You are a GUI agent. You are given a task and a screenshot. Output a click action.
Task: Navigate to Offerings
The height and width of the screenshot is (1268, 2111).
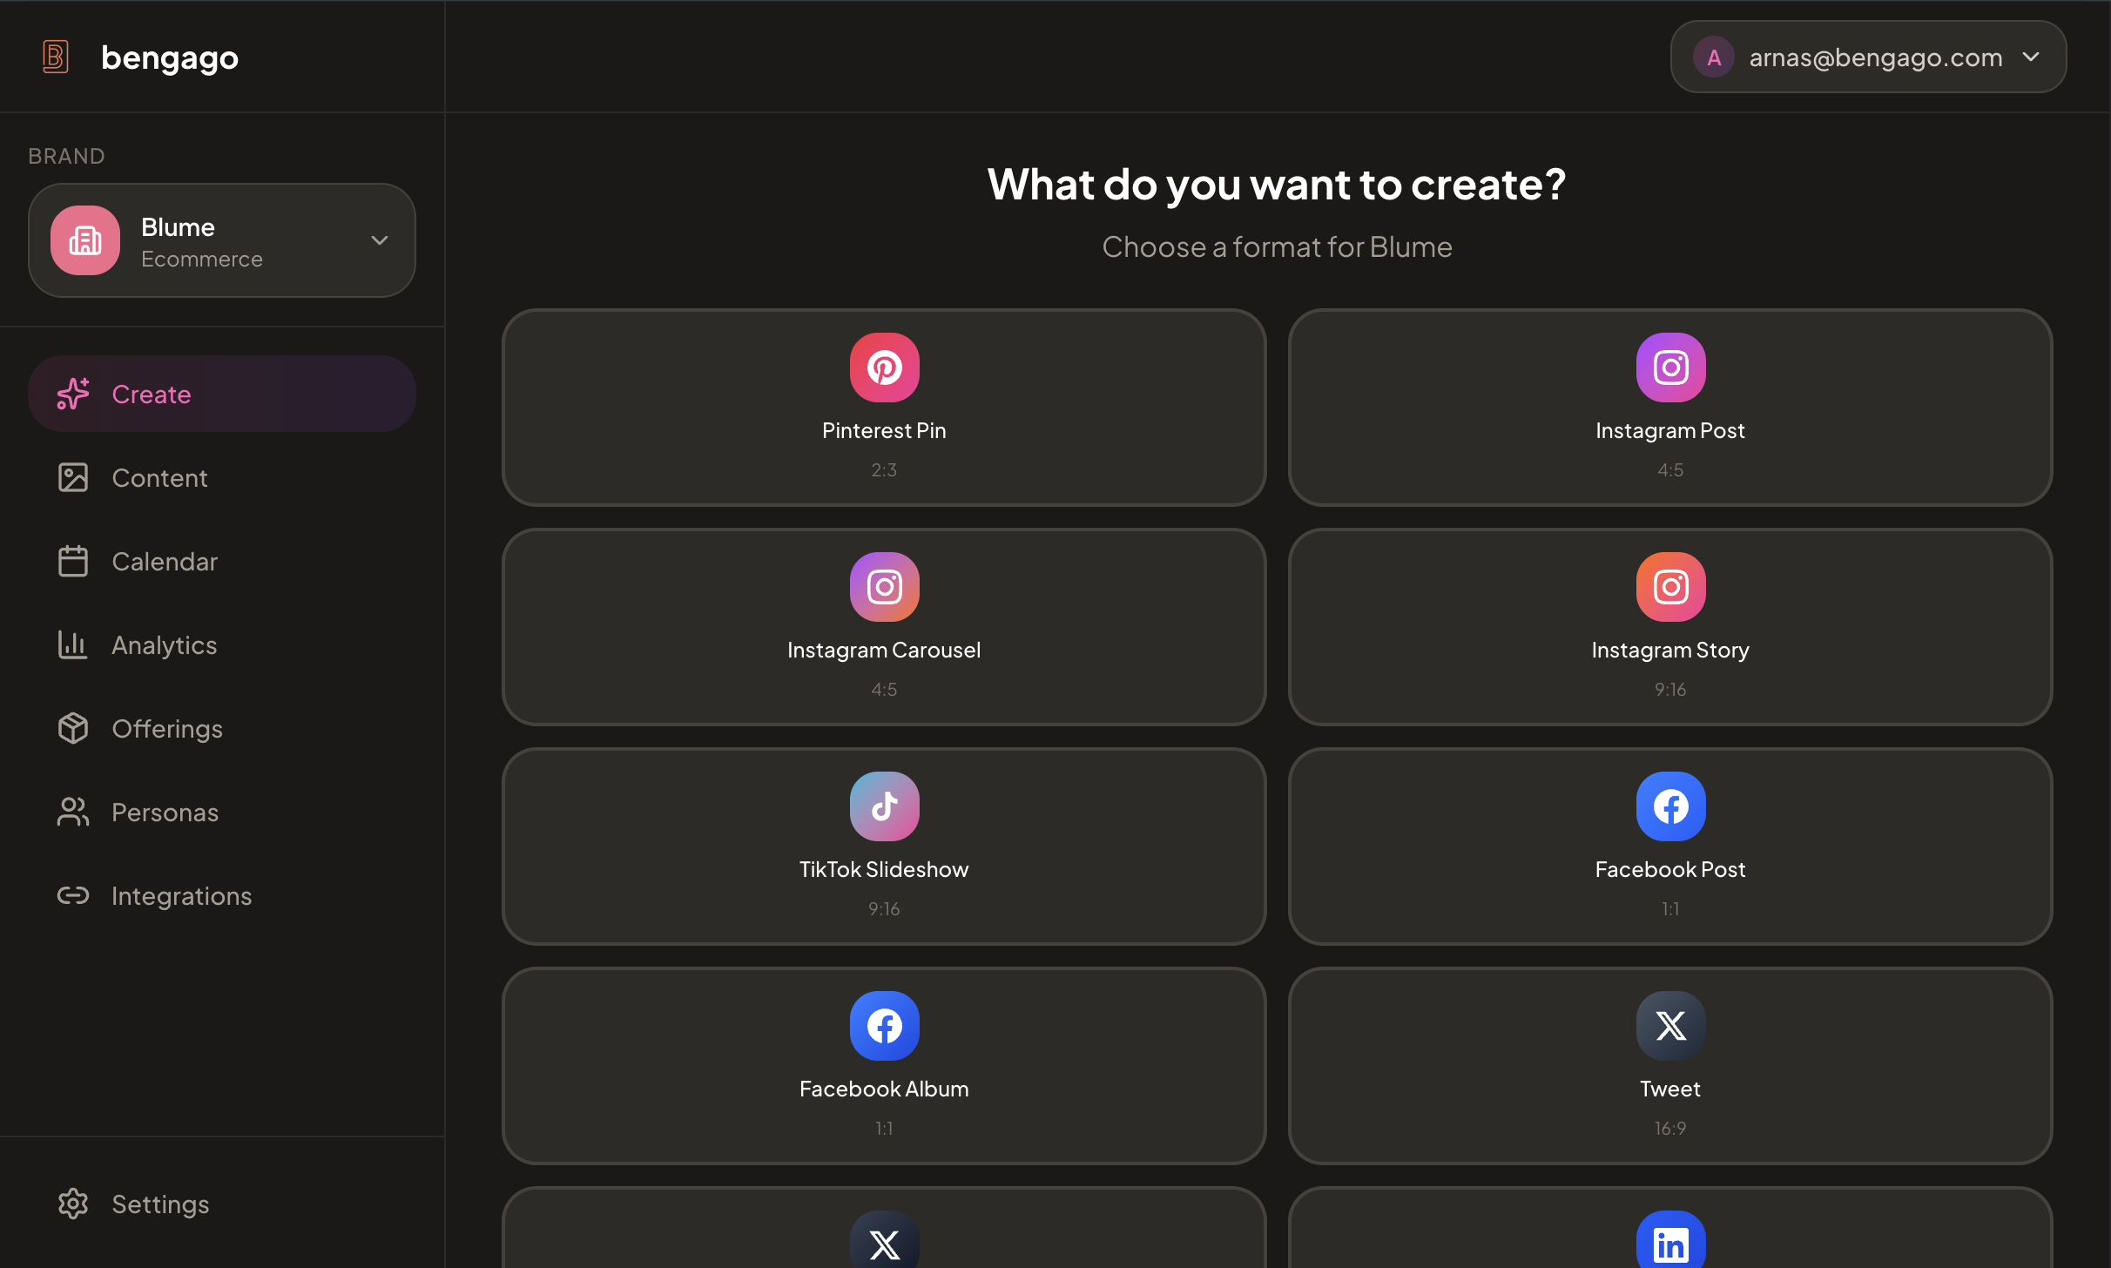pos(166,729)
